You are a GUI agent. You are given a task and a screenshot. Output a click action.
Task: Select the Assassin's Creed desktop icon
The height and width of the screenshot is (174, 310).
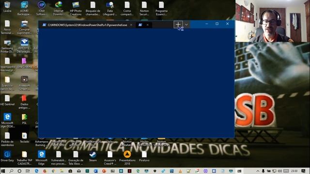(x=110, y=158)
